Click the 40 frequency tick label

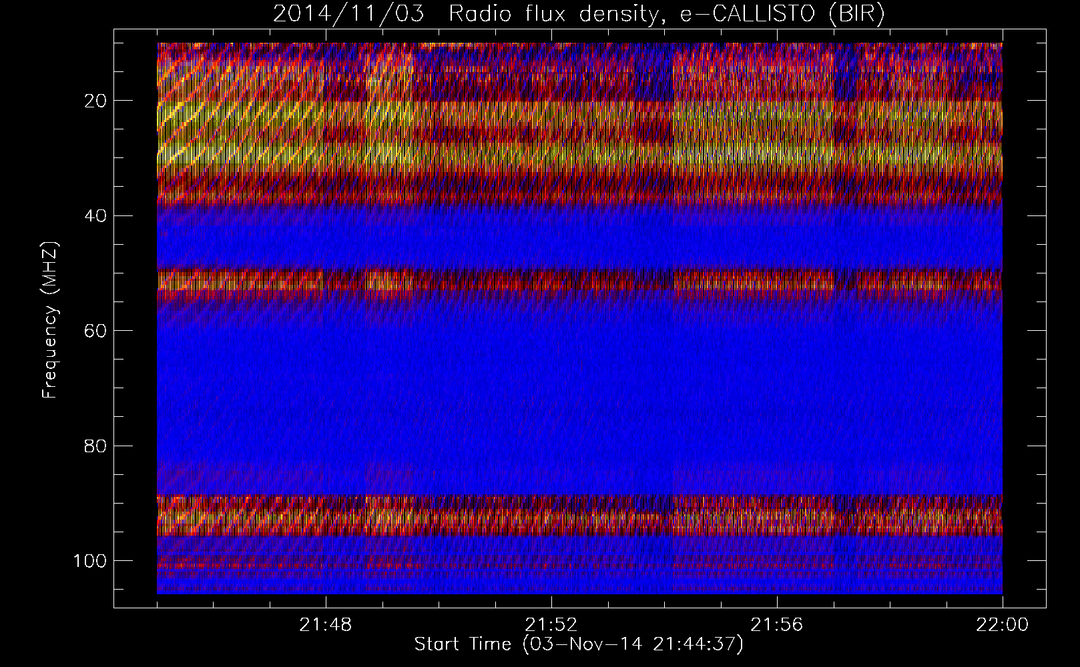pos(96,215)
